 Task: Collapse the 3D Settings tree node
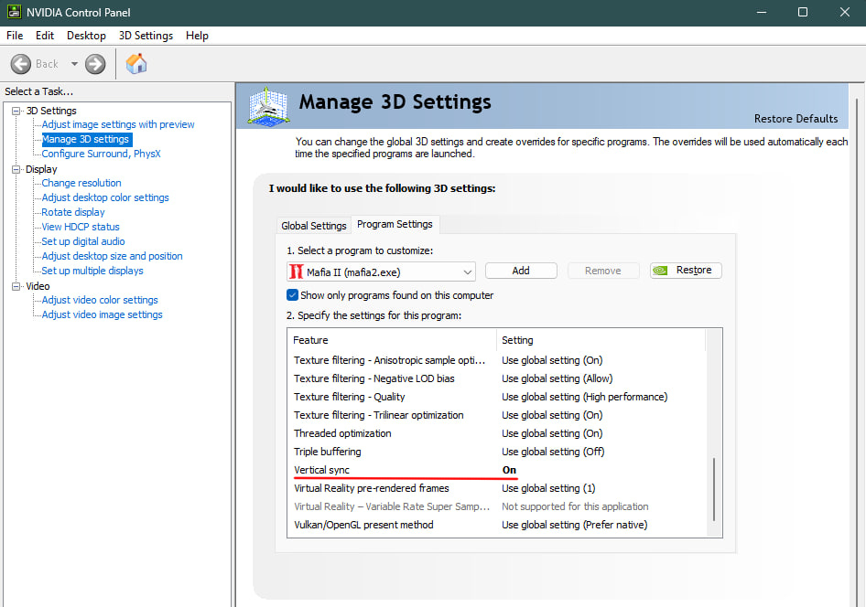[x=16, y=111]
